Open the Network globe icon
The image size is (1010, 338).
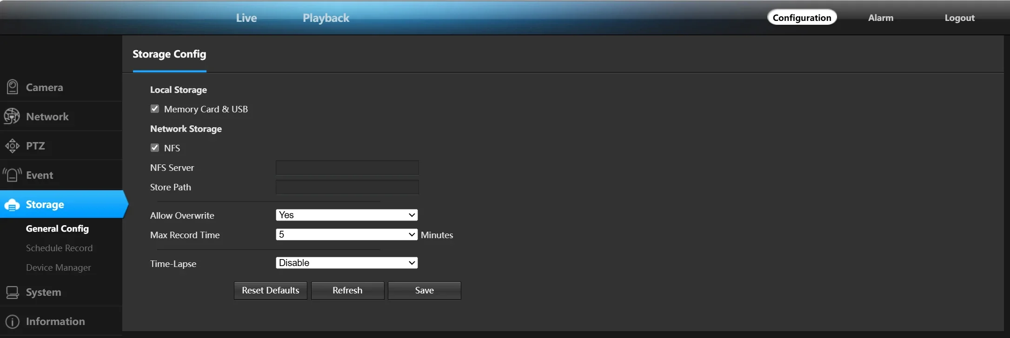coord(12,116)
